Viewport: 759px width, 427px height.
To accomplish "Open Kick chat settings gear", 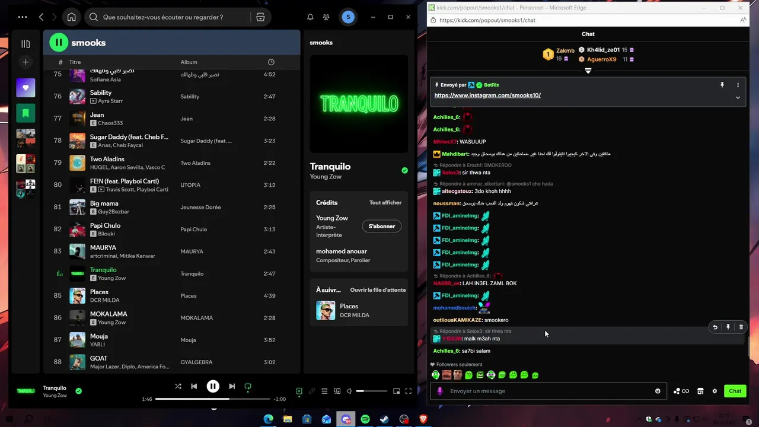I will point(715,391).
